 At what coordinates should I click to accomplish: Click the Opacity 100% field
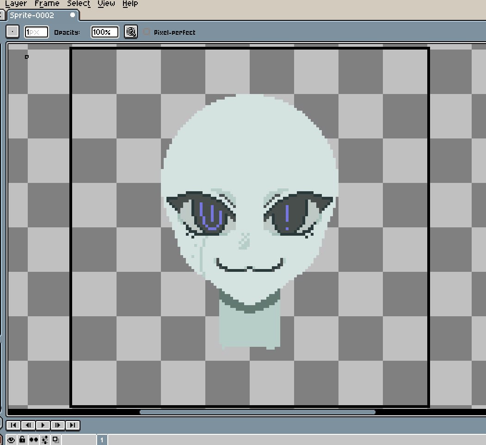(105, 32)
